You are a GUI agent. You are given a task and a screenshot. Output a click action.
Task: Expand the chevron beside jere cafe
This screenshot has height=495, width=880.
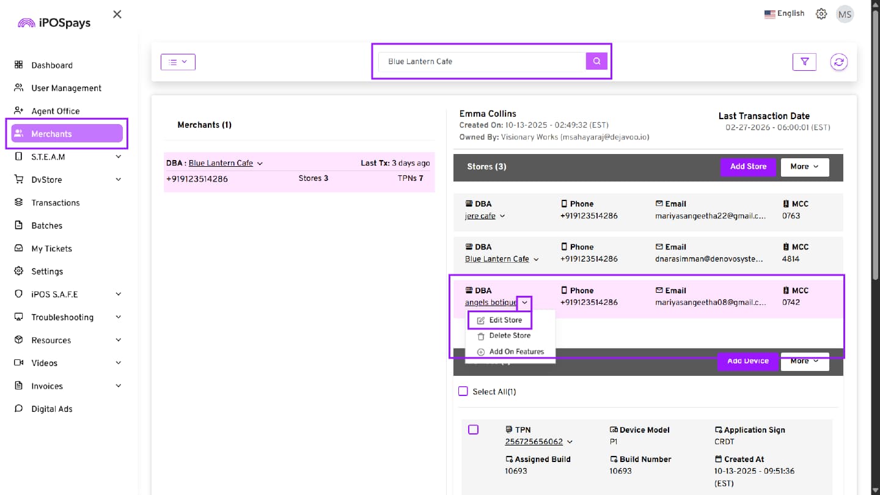(x=503, y=216)
